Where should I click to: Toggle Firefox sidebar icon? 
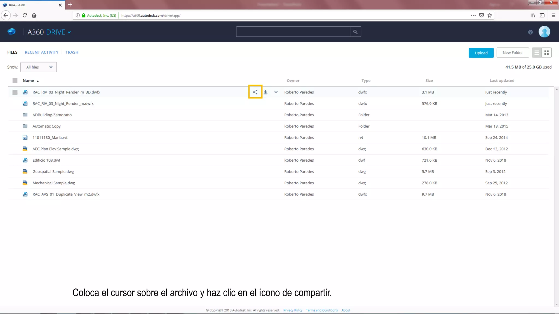542,15
